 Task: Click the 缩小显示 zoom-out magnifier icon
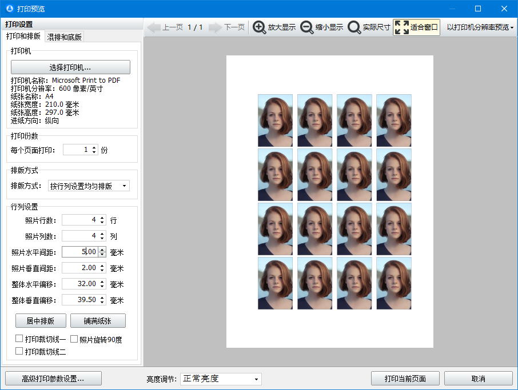click(306, 27)
